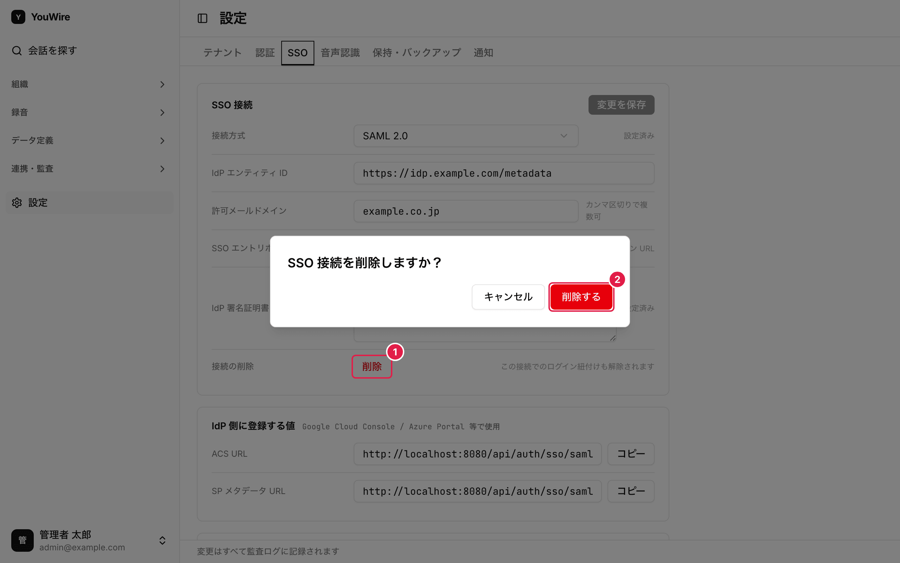Click the dialog title SSO 接続を削除しますか？
The image size is (900, 563).
365,263
